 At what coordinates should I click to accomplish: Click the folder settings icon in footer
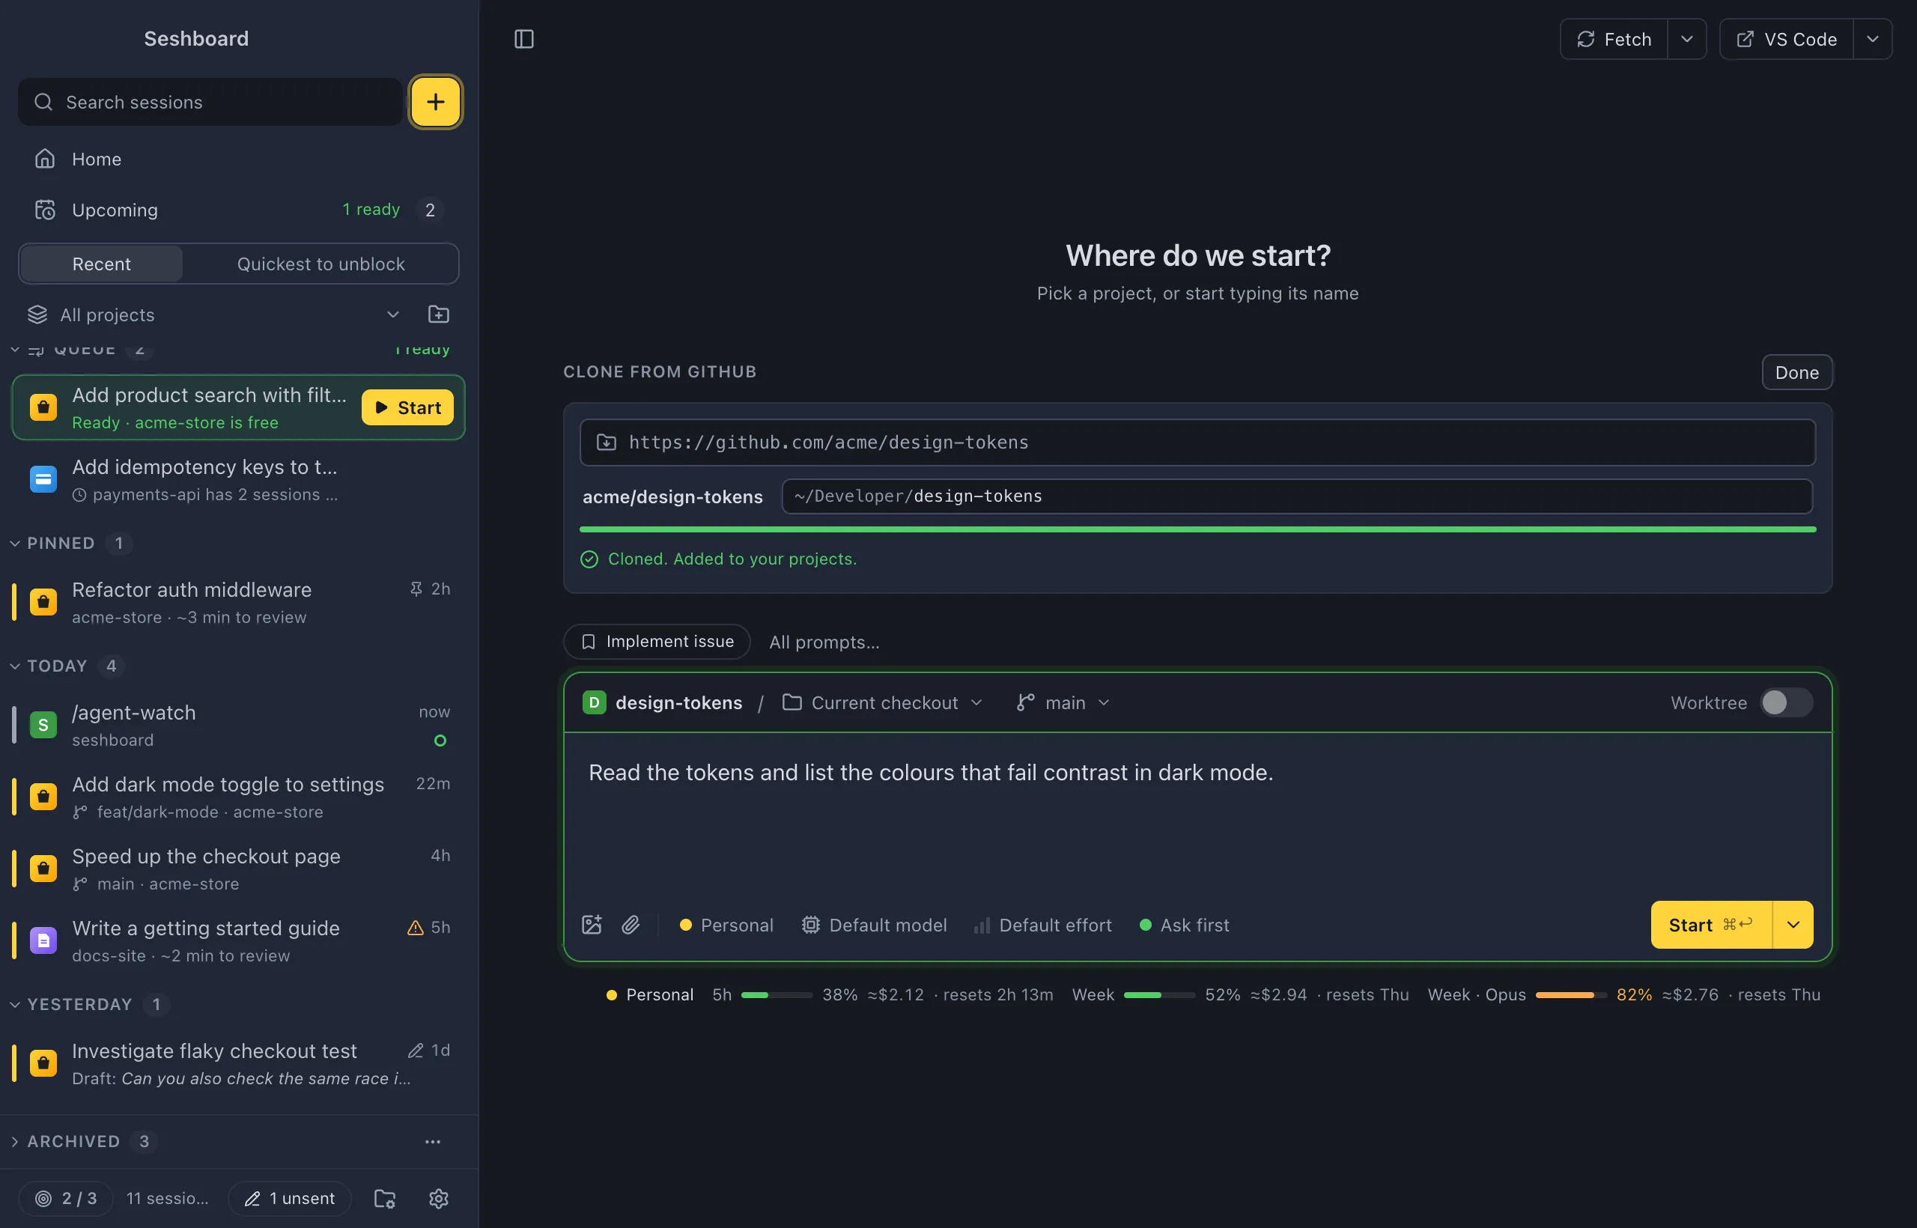(x=385, y=1199)
